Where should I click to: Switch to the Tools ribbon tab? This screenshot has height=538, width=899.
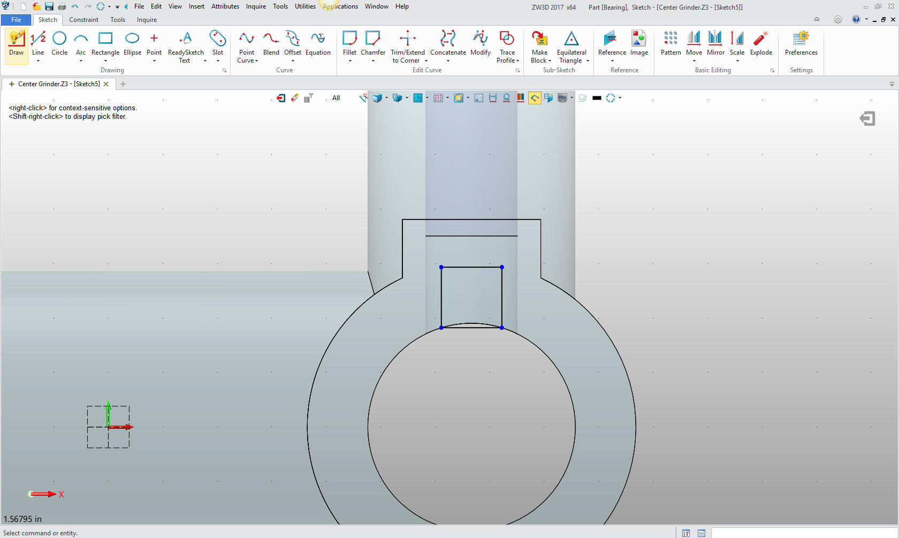[x=118, y=20]
